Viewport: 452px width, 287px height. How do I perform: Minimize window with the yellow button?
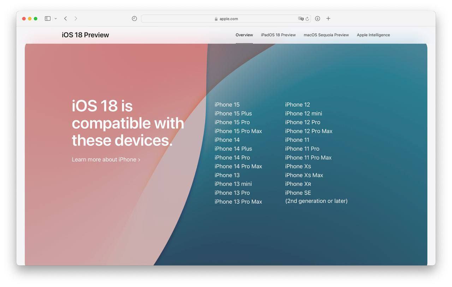[30, 19]
